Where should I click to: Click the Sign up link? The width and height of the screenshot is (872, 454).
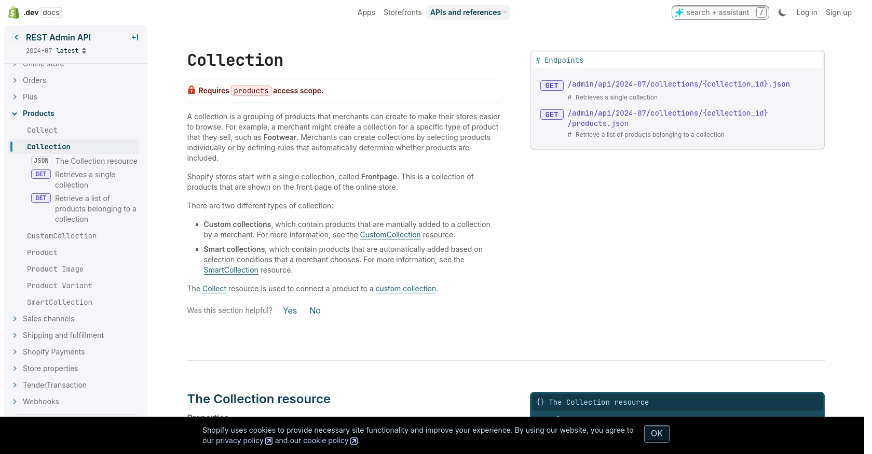coord(838,12)
